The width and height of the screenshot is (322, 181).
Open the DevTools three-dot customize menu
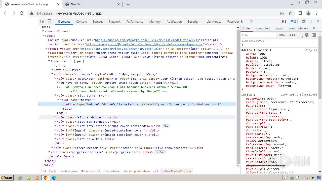coord(311,22)
